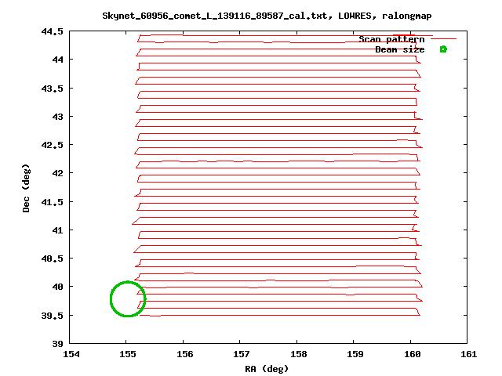
Task: Click the 157 tick label on the RA axis
Action: [241, 354]
